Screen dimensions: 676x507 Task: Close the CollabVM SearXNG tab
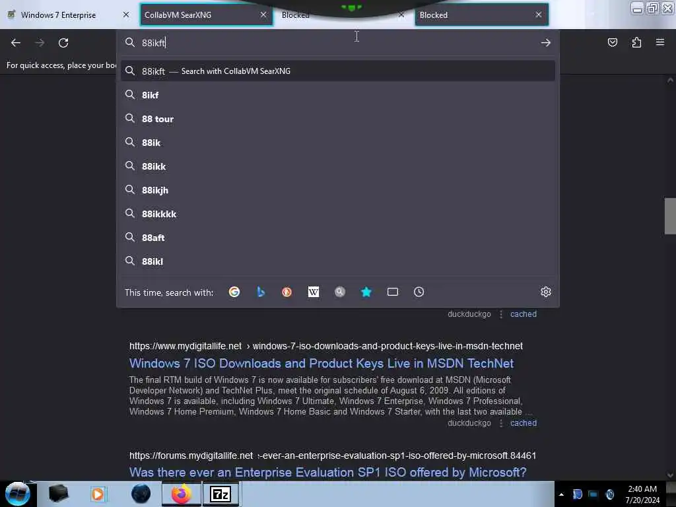coord(263,15)
